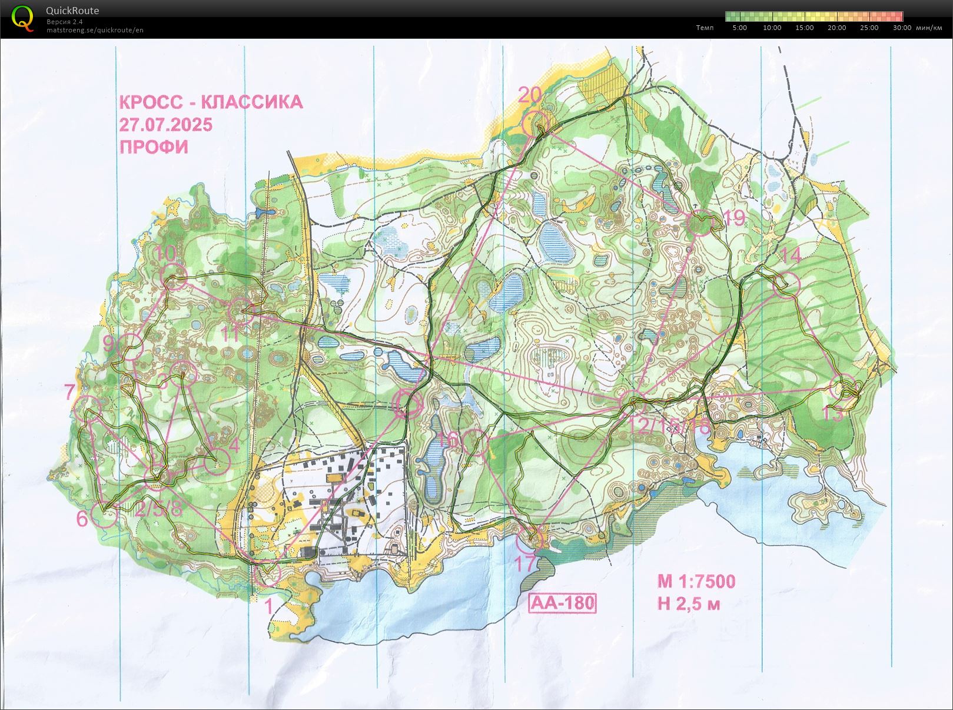Click the QuickRoute Q logo icon

tap(22, 18)
